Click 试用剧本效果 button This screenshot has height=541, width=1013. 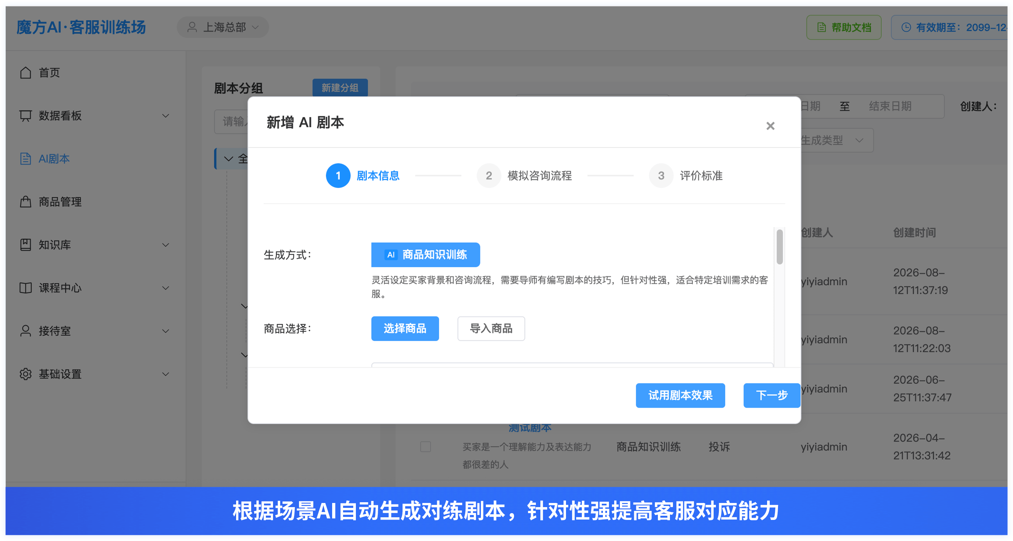(x=680, y=396)
